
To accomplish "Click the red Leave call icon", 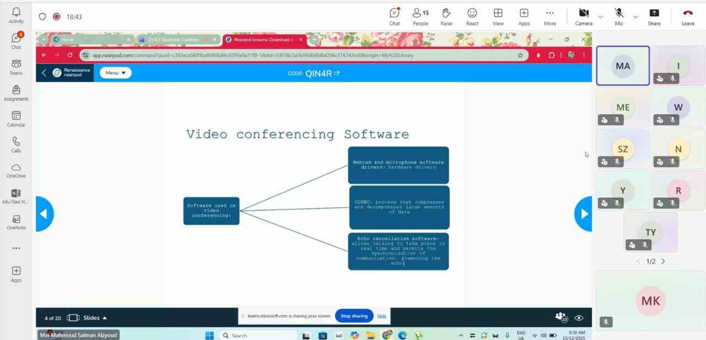I will (688, 16).
